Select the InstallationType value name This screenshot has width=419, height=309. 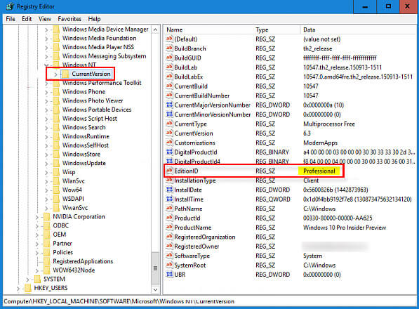[195, 180]
